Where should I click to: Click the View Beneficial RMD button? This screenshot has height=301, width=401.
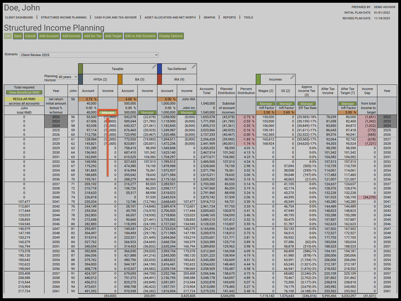click(24, 92)
